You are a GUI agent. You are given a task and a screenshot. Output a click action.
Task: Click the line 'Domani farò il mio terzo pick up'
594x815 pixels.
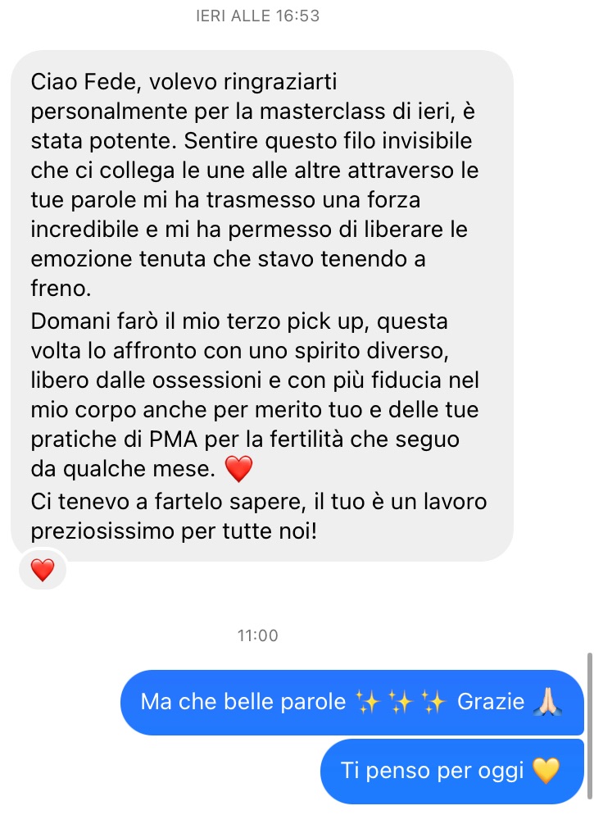[x=200, y=321]
